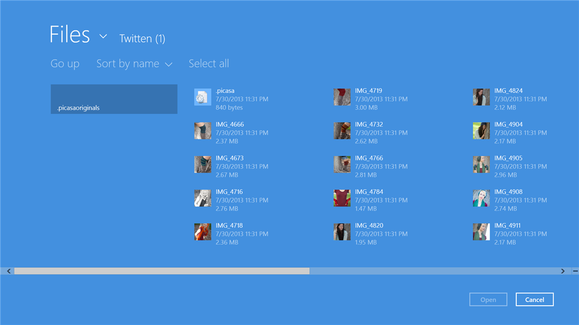
Task: Click the Twitten (1) folder label
Action: point(142,38)
